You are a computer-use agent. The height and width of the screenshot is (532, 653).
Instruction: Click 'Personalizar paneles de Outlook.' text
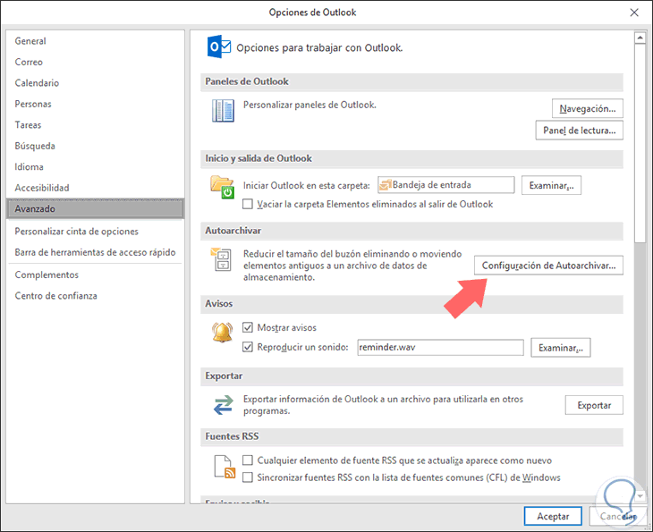(310, 105)
